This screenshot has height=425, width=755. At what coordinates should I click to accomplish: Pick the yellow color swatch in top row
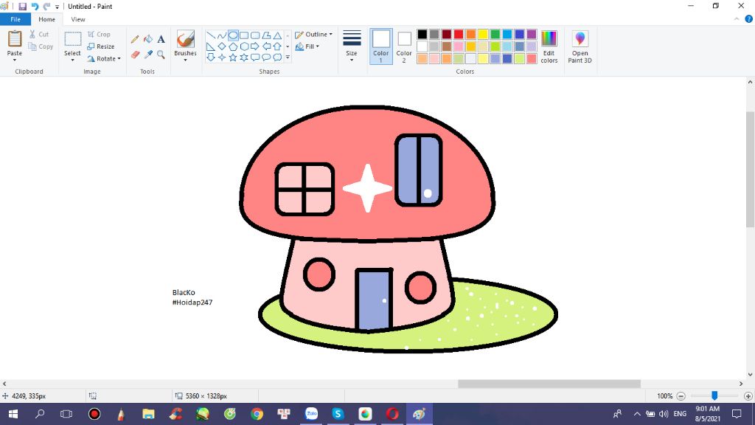[x=483, y=34]
